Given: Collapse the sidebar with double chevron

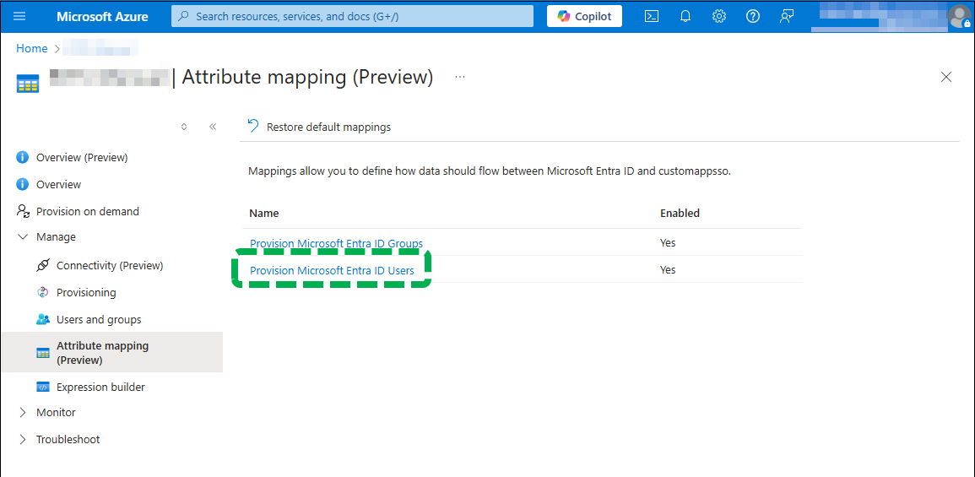Looking at the screenshot, I should point(213,127).
